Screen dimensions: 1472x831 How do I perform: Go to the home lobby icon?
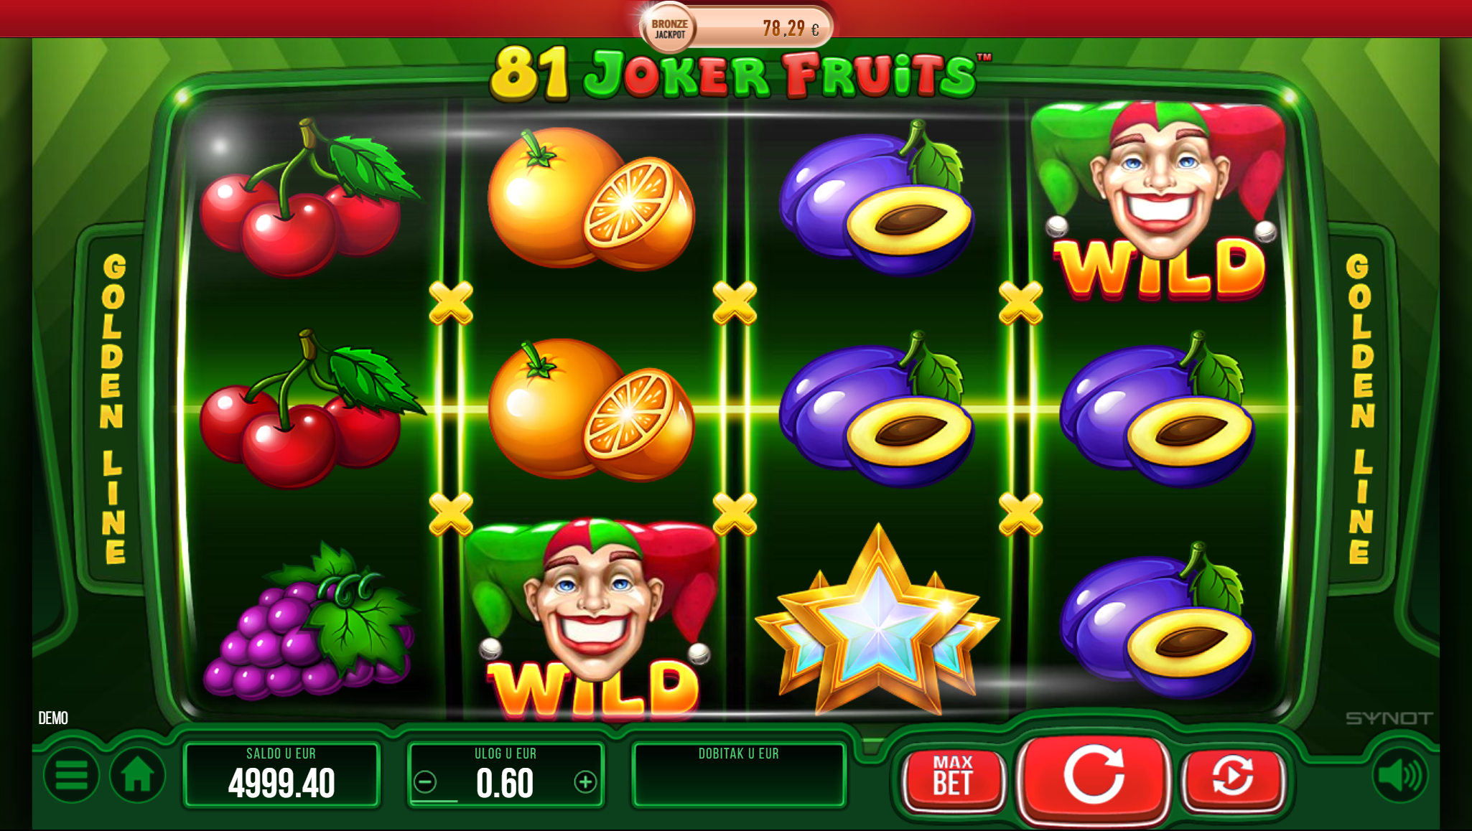tap(137, 776)
